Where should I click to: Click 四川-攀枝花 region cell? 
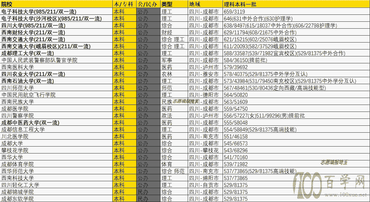point(205,150)
